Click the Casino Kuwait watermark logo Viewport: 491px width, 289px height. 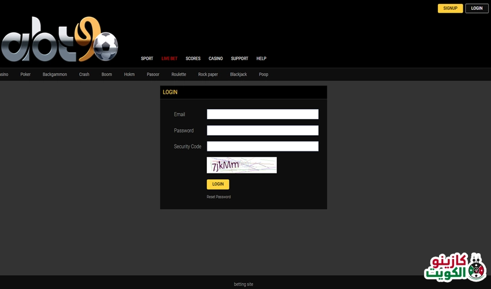[455, 266]
